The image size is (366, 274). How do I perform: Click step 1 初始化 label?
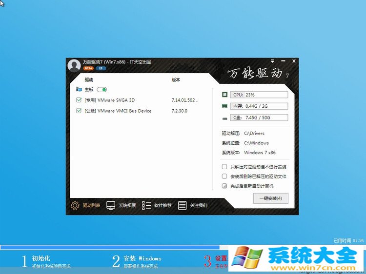pos(41,258)
